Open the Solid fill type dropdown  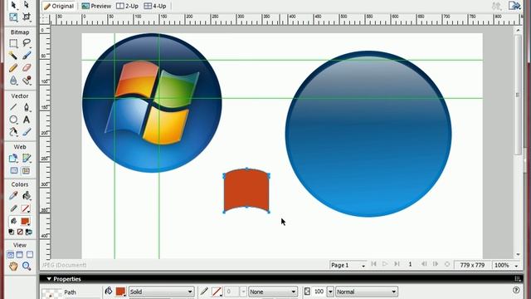[161, 292]
